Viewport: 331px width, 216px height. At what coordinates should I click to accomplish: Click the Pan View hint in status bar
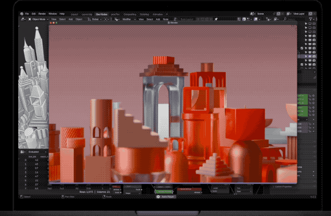point(68,197)
